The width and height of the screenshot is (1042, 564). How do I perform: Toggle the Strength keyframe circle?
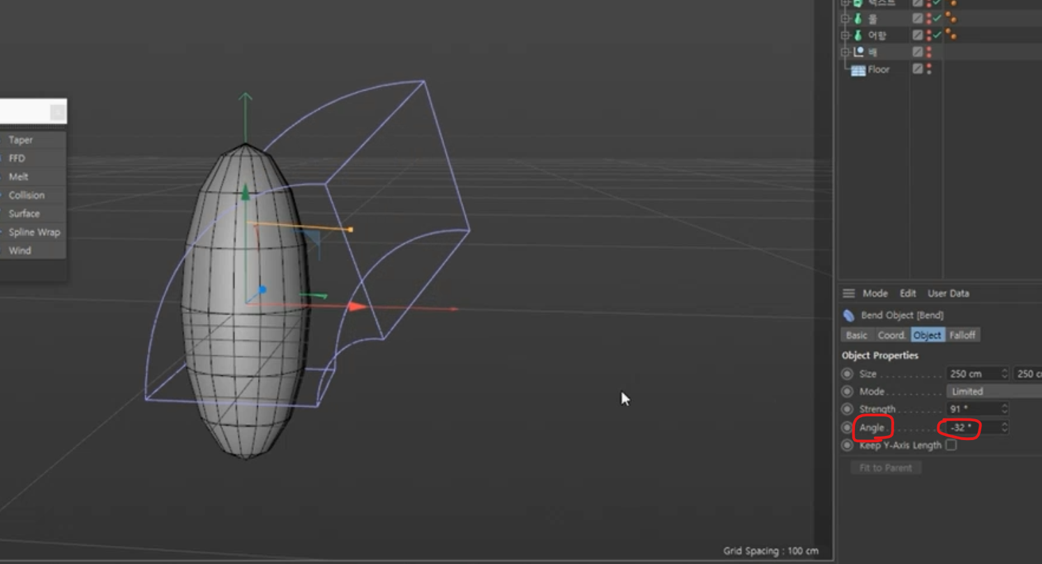[x=847, y=409]
